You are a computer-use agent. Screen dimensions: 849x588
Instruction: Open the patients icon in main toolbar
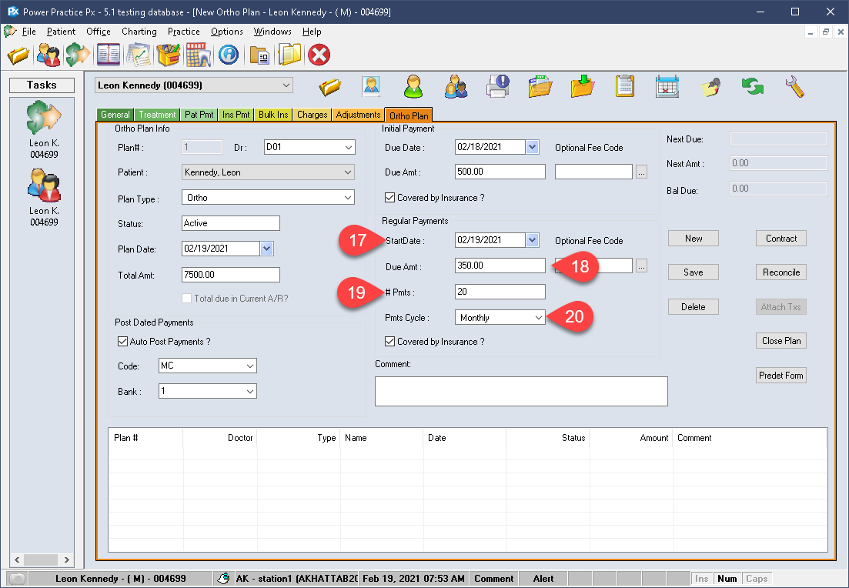48,55
